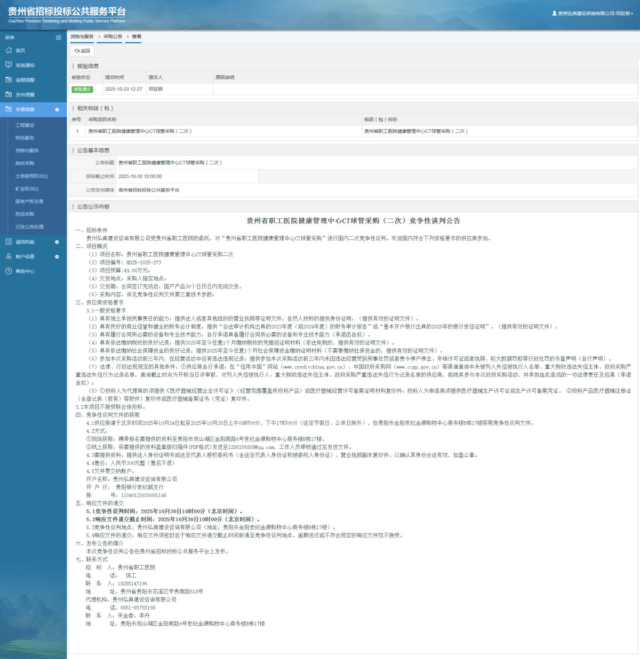
Task: Click the green 核验通过 status badge
Action: pos(82,89)
